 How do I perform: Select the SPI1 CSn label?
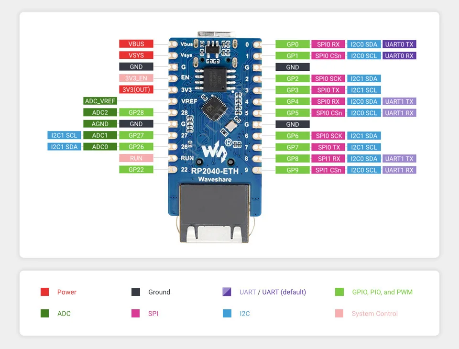pyautogui.click(x=328, y=170)
